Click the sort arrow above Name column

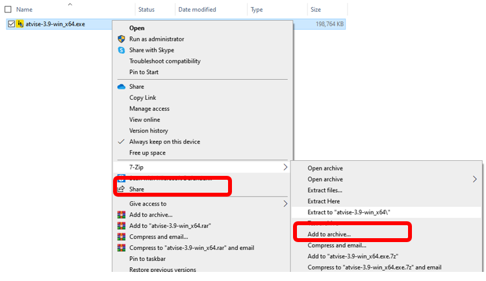point(70,4)
